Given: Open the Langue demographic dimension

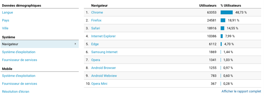Looking at the screenshot, I should 7,12.
